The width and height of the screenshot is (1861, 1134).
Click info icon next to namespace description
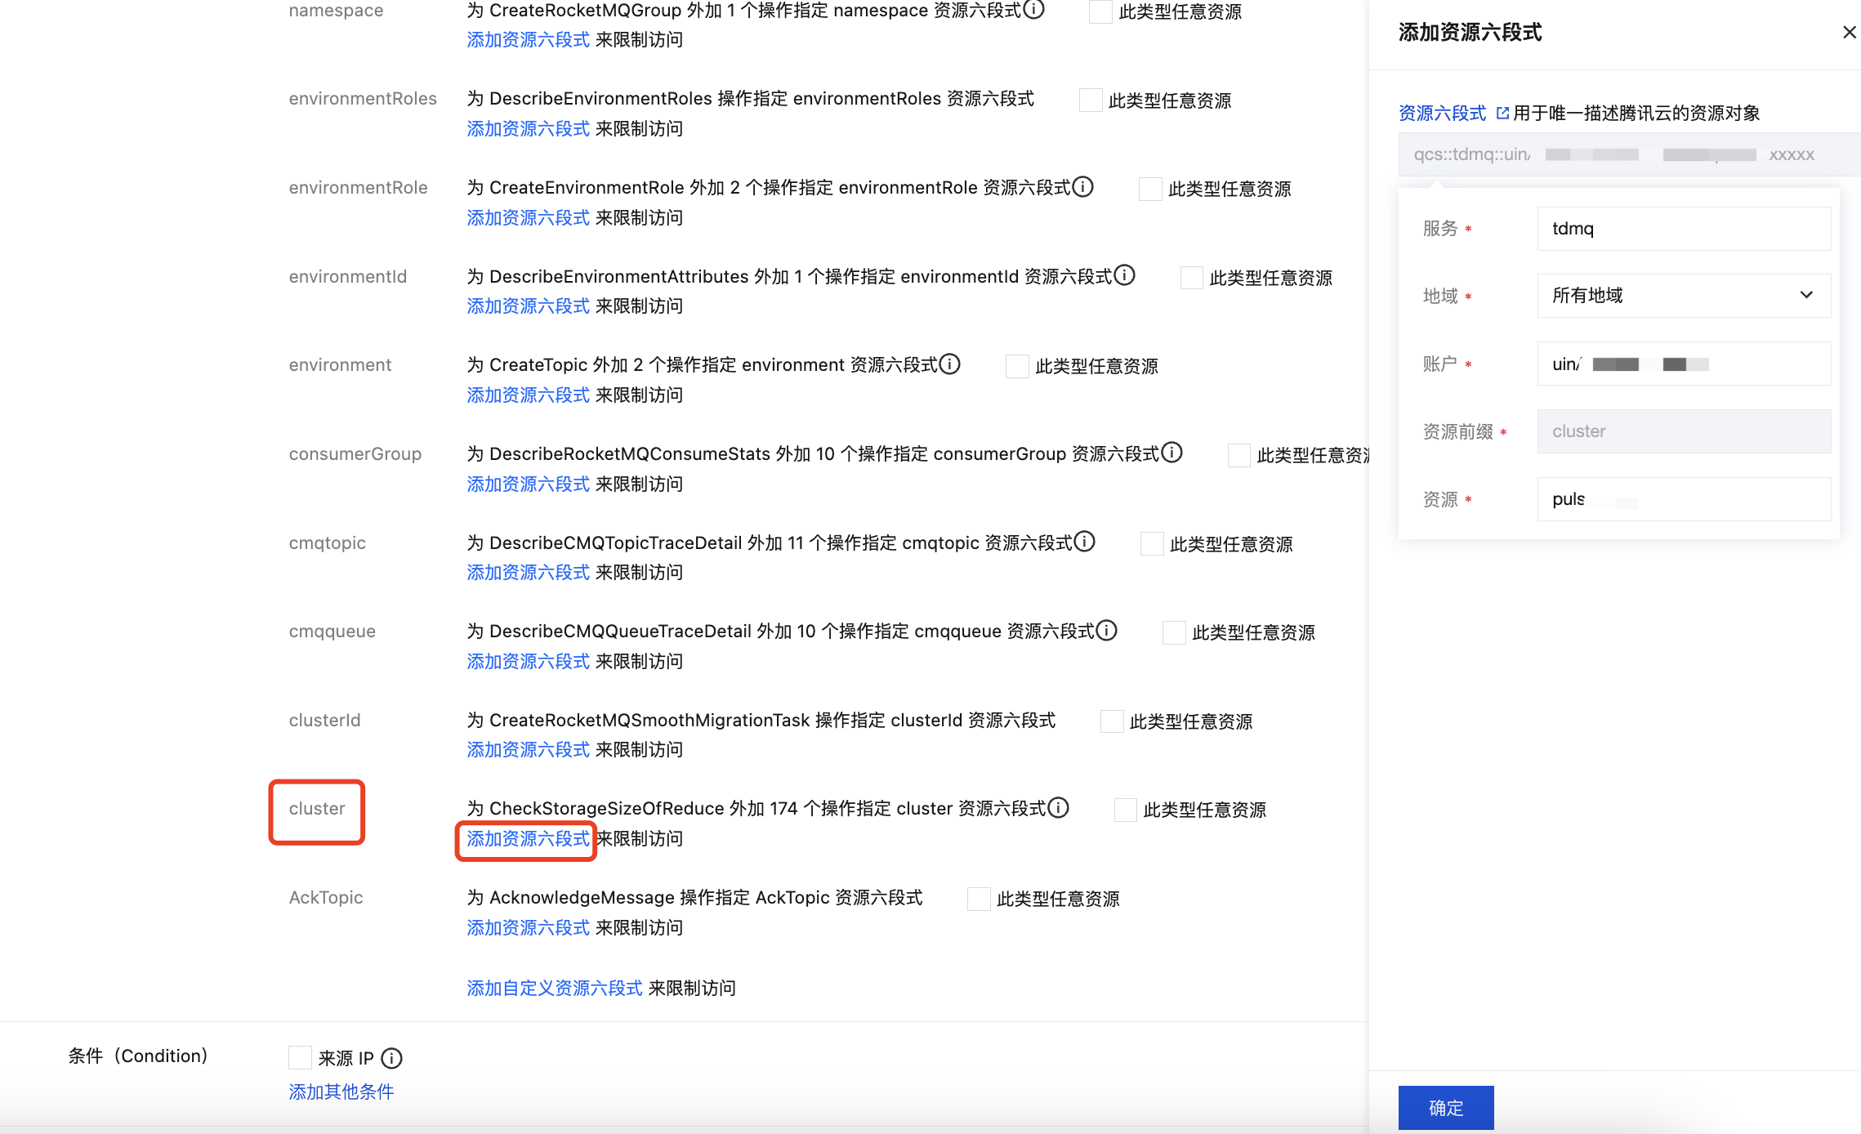click(x=1034, y=10)
